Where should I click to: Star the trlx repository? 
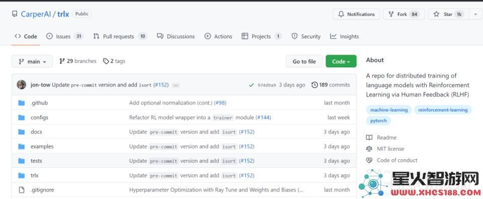click(x=448, y=14)
